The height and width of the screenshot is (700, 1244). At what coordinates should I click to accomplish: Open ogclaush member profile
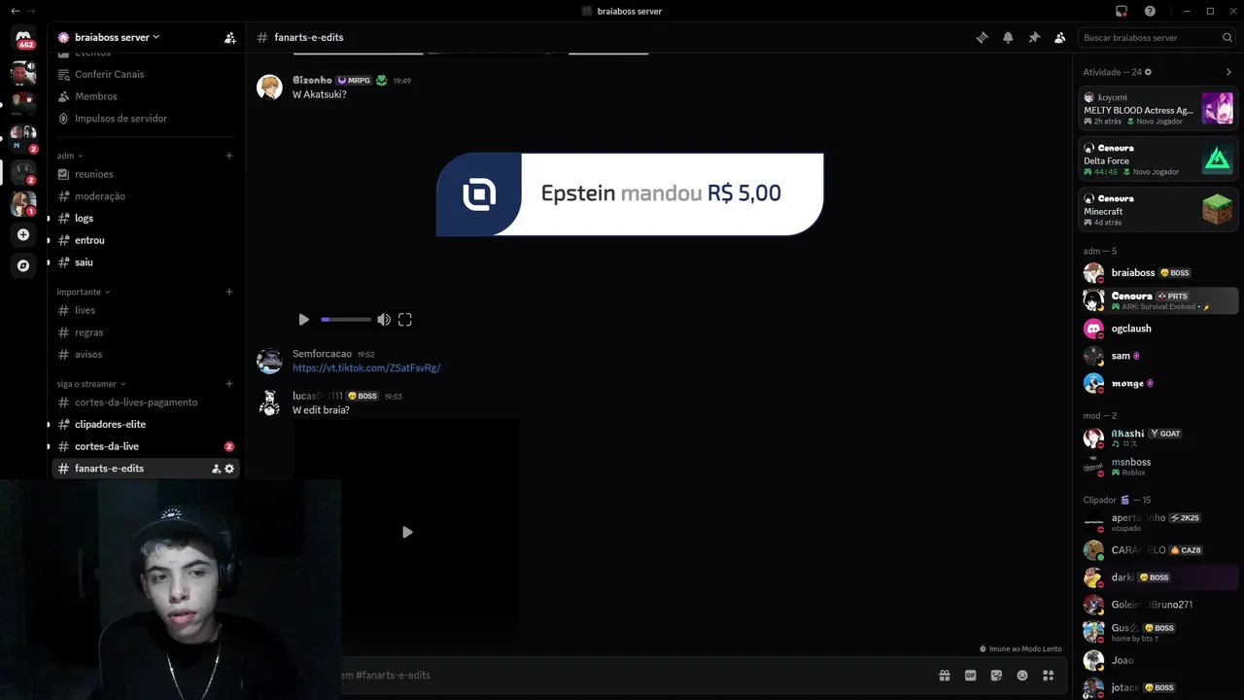1158,329
